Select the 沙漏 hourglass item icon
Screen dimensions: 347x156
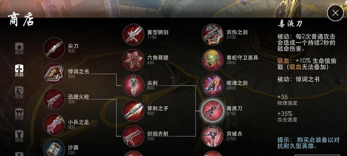coord(54,147)
